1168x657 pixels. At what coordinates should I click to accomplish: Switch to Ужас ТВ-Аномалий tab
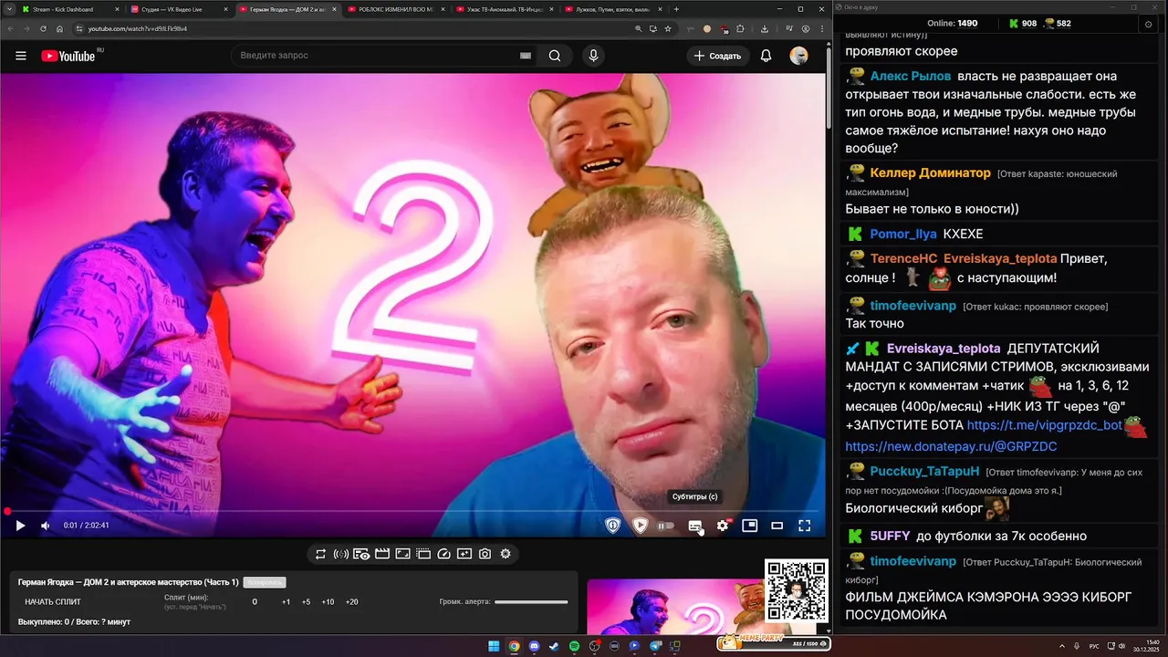click(505, 9)
